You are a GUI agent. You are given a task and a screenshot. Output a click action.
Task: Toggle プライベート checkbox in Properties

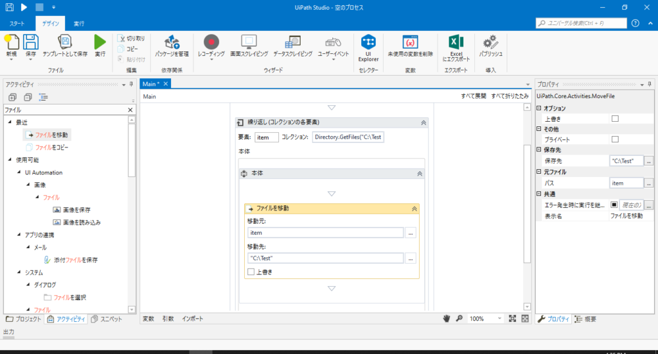coord(615,140)
